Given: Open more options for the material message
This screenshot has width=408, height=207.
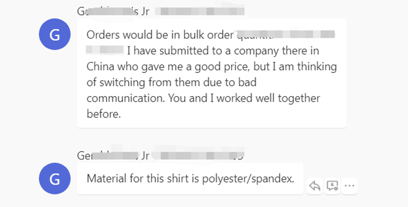Looking at the screenshot, I should point(349,186).
